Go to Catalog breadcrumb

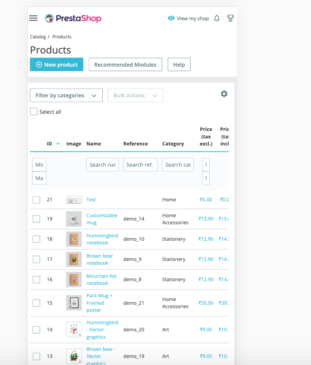38,37
